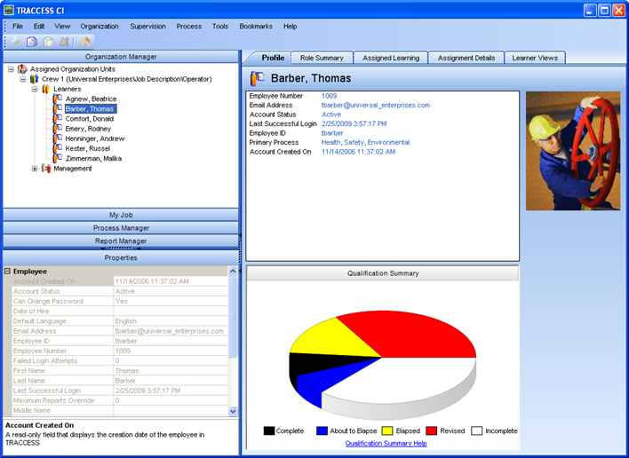Screen dimensions: 629x458
Task: Open the Bookmarks menu
Action: (256, 27)
